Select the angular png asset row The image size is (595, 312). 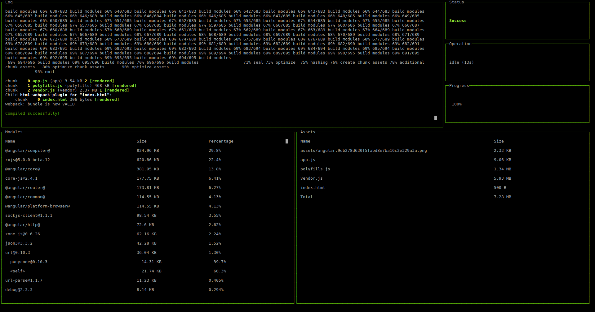[x=443, y=151]
